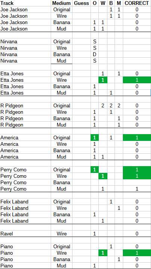Click the green O cell for Perry Como Original
151x269 pixels.
tap(95, 170)
